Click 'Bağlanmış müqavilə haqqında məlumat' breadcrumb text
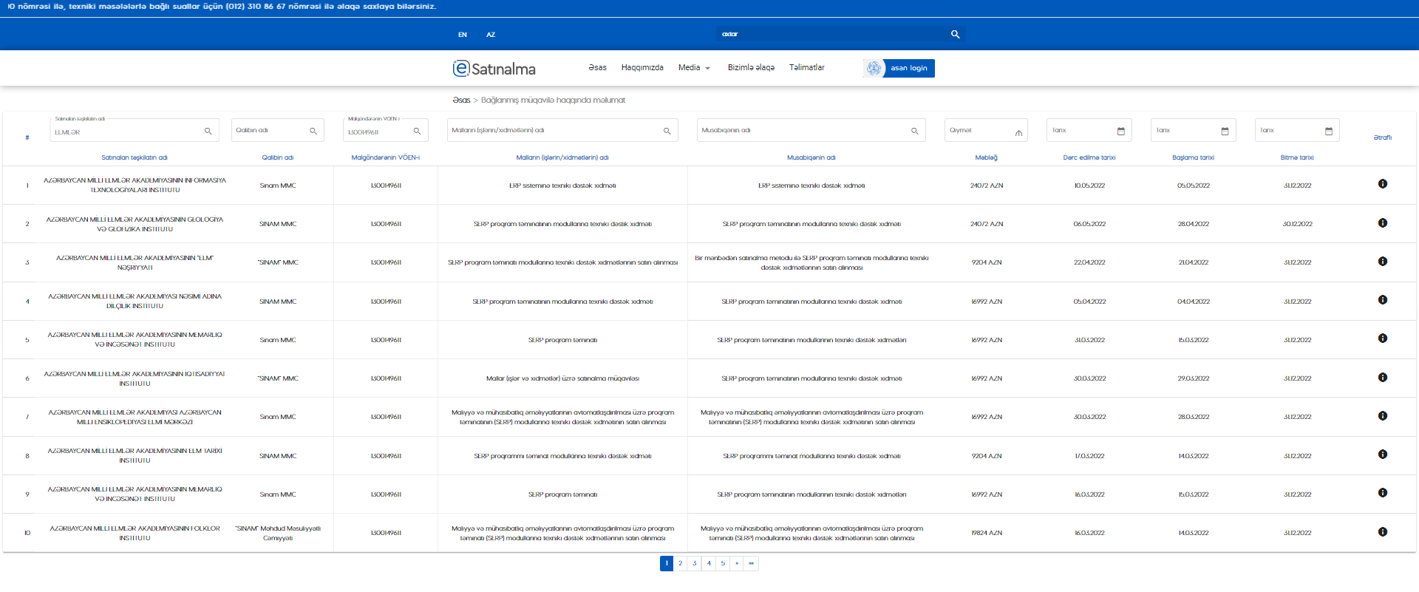Screen dimensions: 1419x592 (x=553, y=100)
